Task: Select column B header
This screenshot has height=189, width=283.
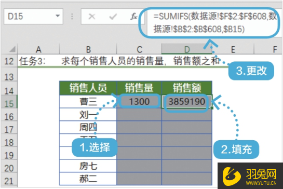Action: tap(88, 49)
